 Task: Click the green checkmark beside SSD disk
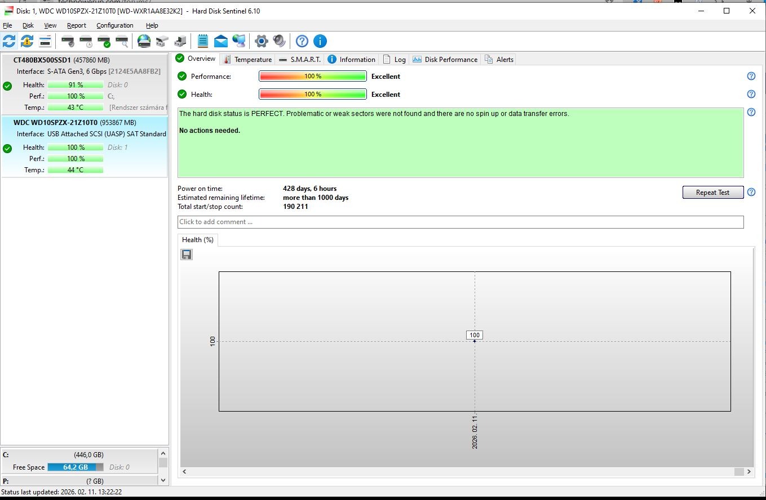[x=7, y=86]
